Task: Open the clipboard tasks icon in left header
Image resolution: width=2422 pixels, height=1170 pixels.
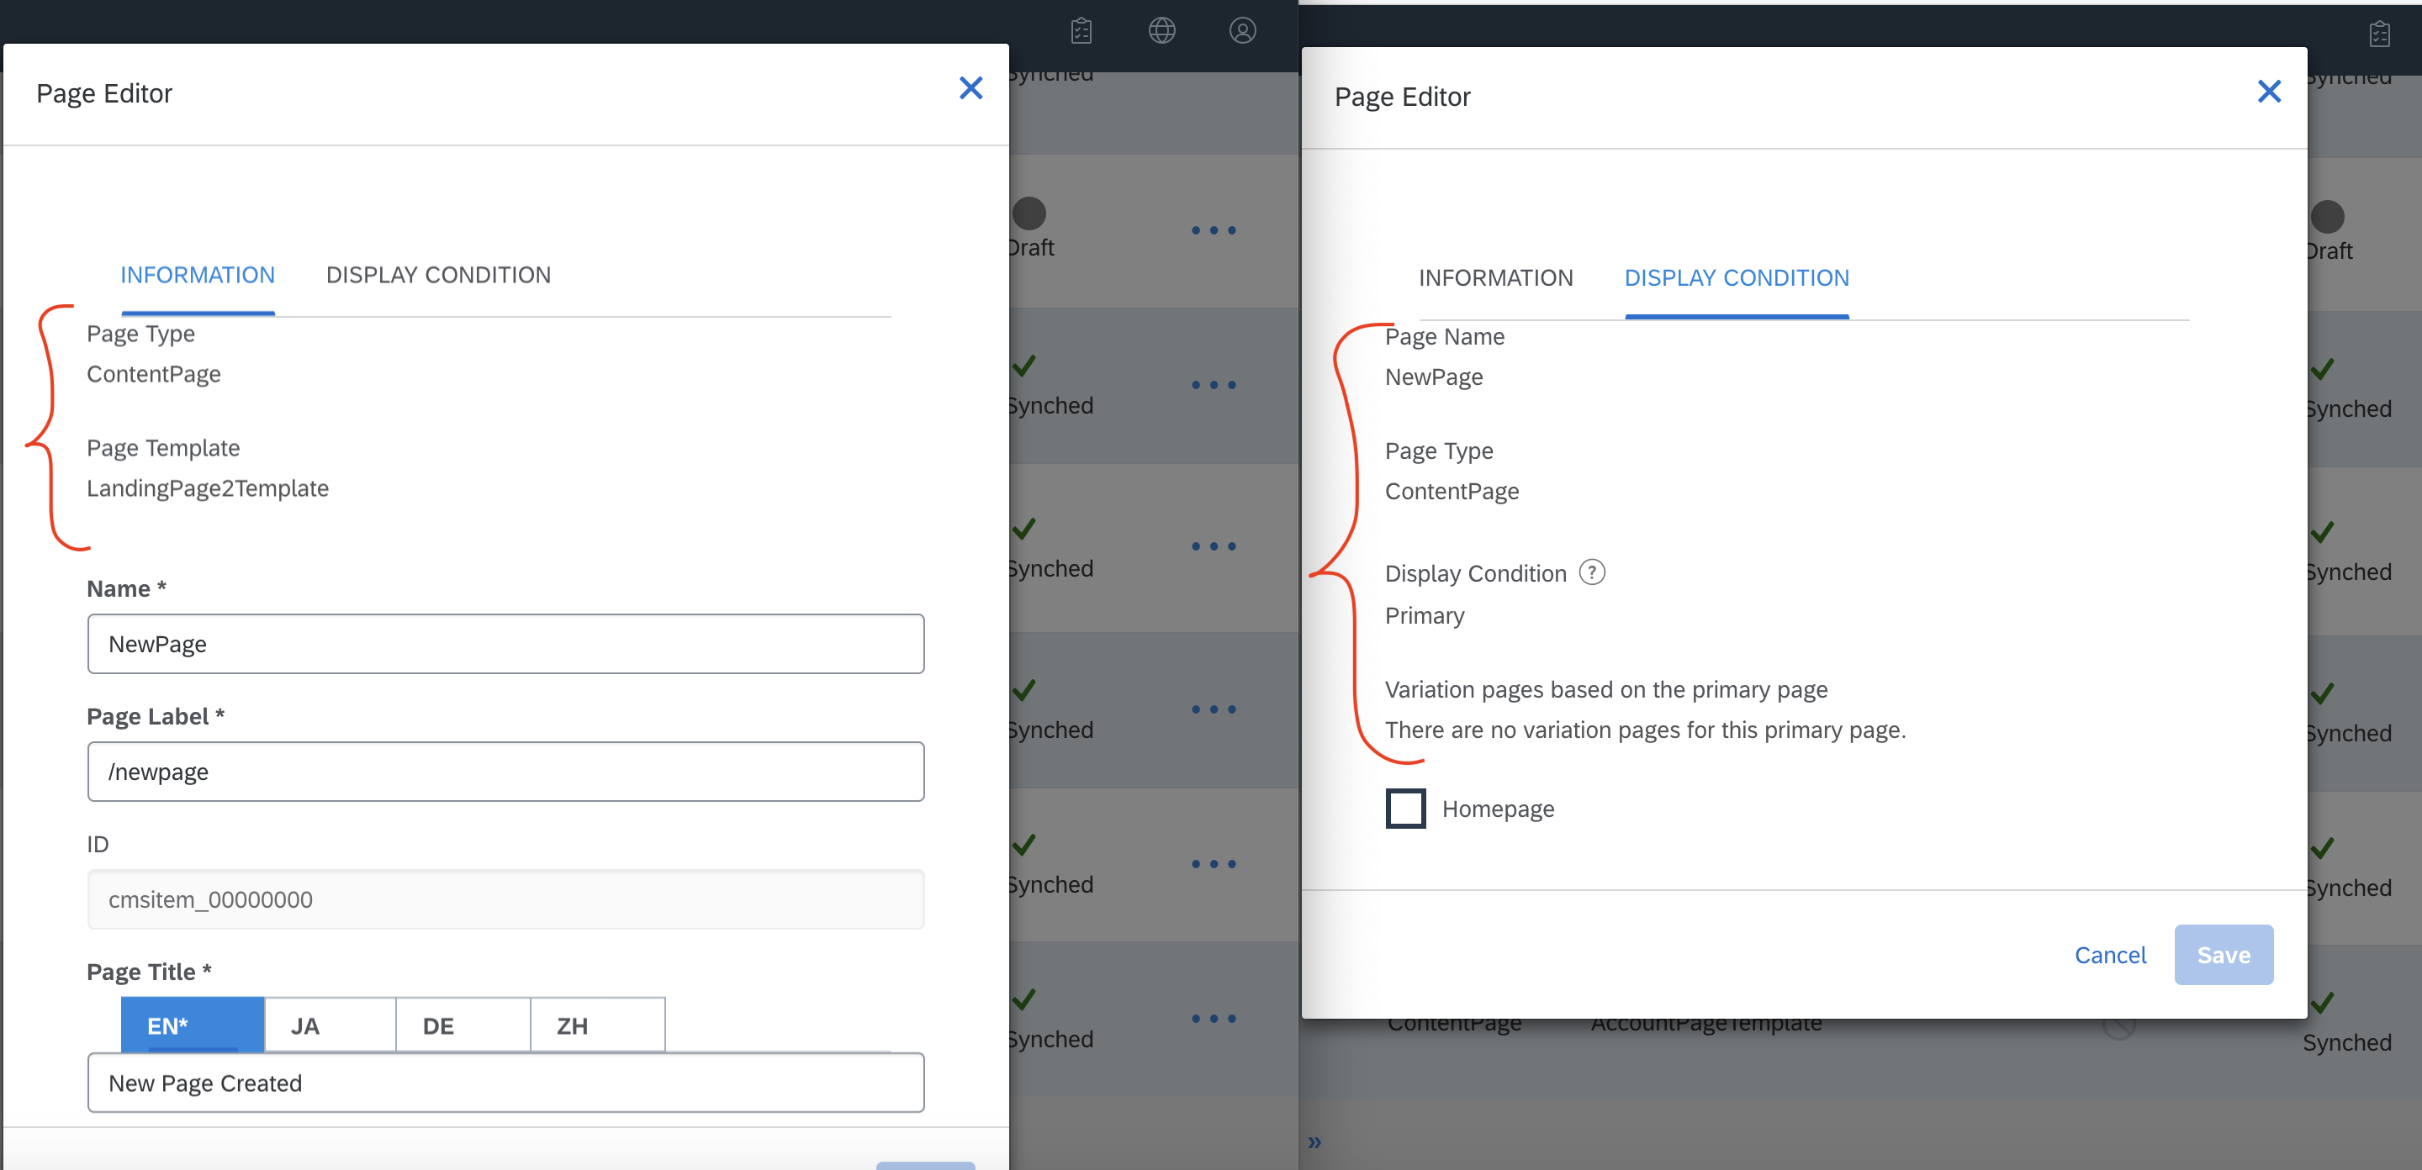Action: (x=1081, y=31)
